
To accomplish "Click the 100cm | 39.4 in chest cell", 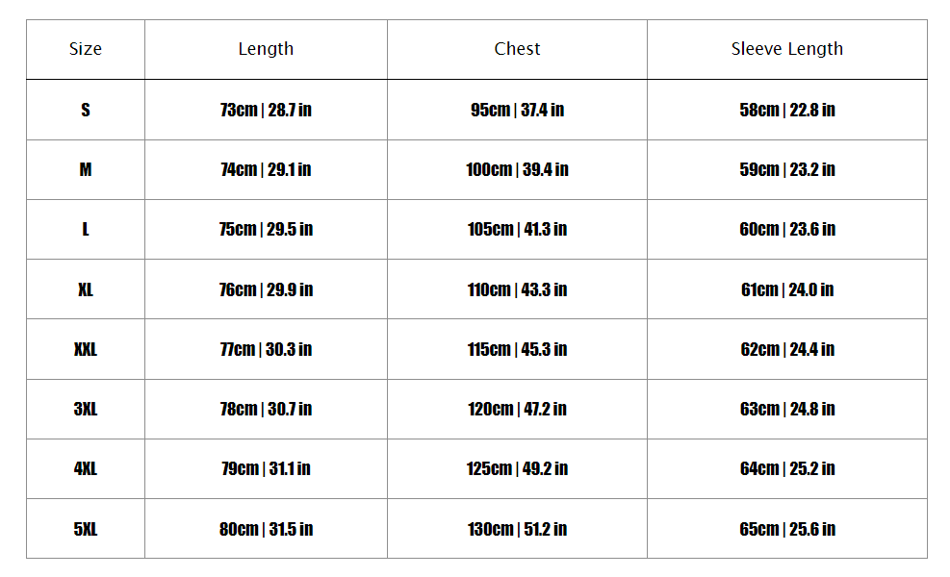I will click(517, 169).
